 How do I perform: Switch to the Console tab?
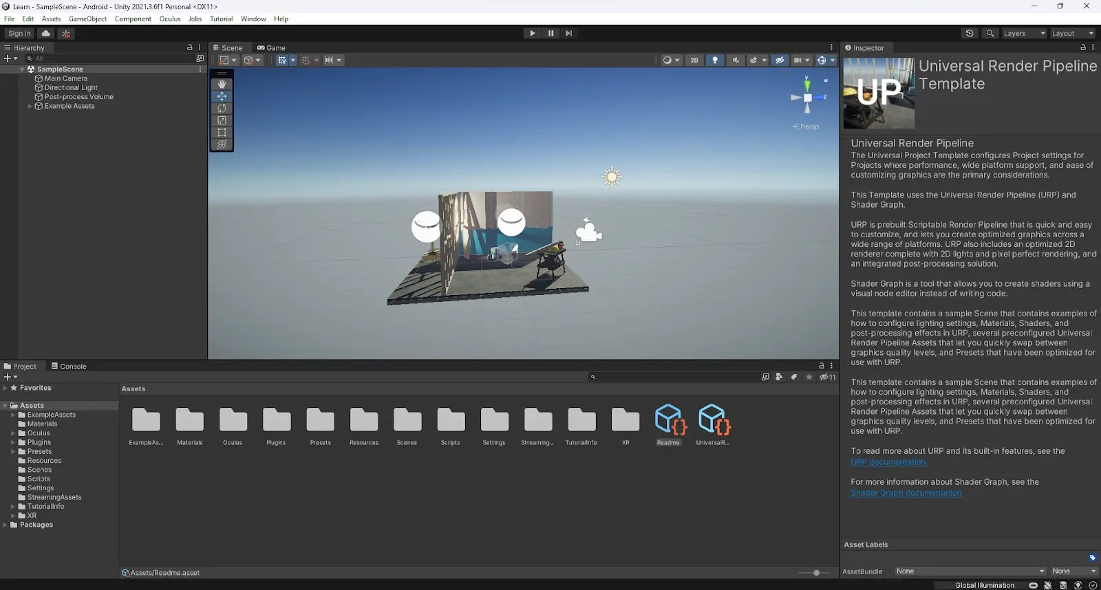69,367
